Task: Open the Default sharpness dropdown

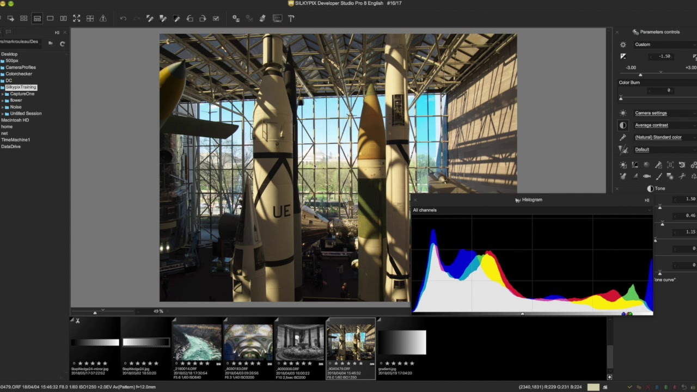Action: point(664,150)
